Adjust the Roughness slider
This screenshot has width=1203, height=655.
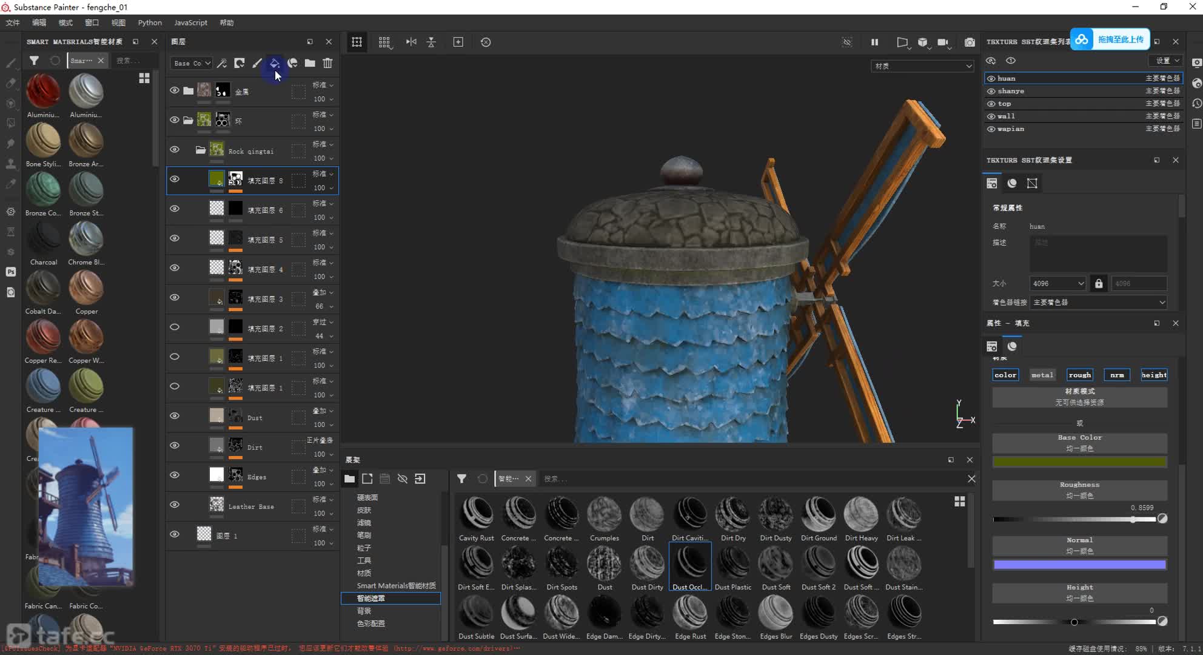click(x=1074, y=519)
